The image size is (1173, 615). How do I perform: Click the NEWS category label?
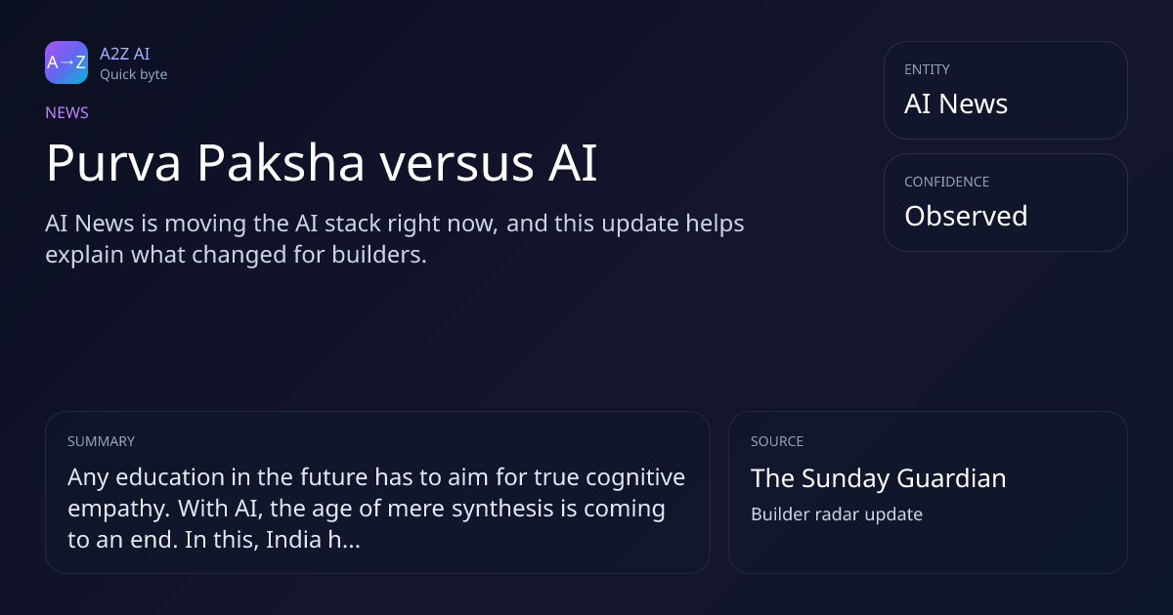[66, 113]
